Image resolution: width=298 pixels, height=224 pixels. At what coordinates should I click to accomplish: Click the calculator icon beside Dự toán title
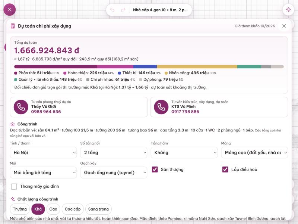13,26
